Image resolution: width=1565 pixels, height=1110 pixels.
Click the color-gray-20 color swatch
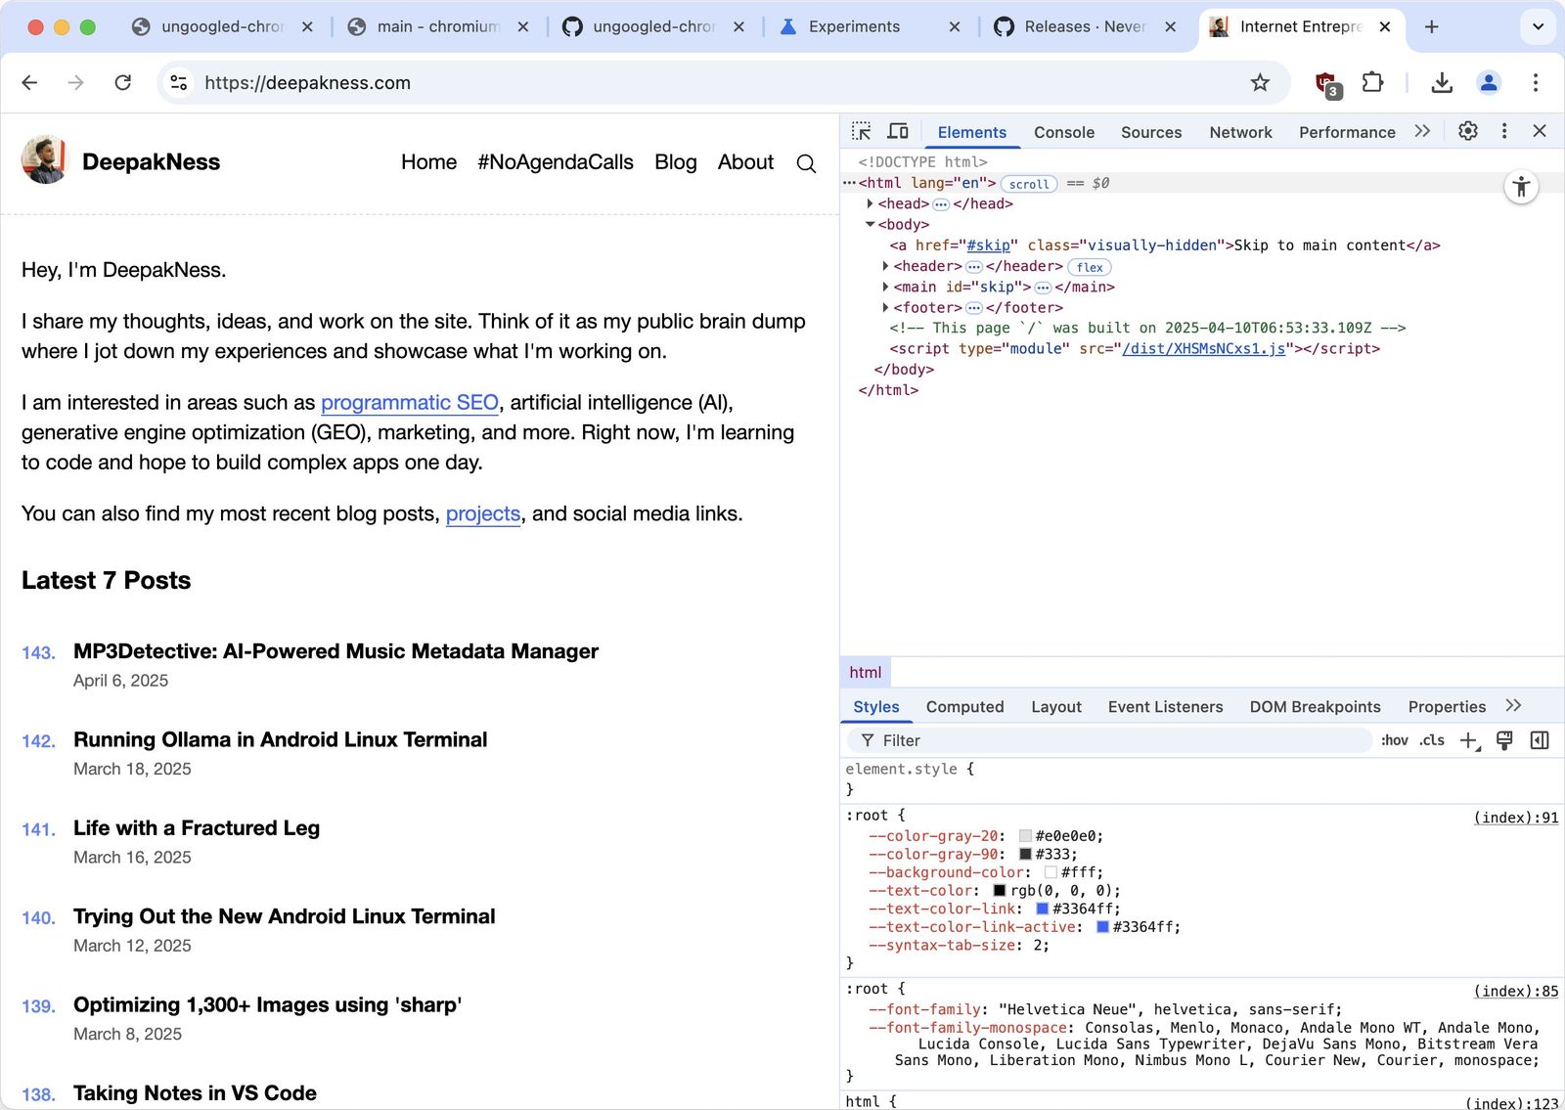pyautogui.click(x=1023, y=835)
